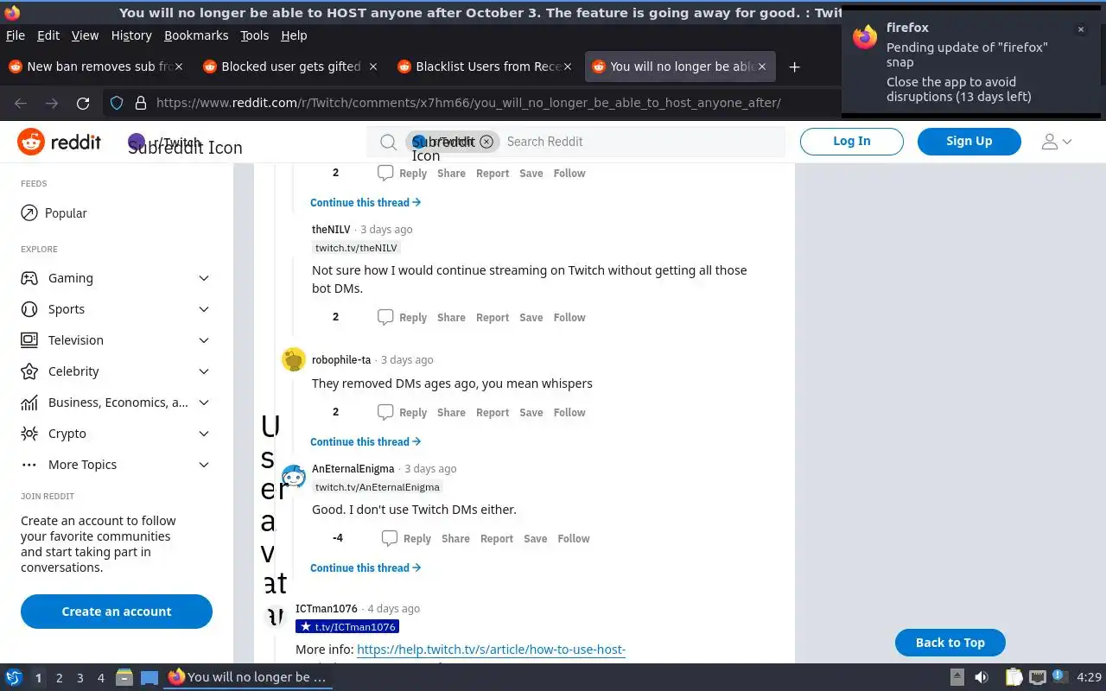Click the Search Reddit input field

click(x=639, y=142)
